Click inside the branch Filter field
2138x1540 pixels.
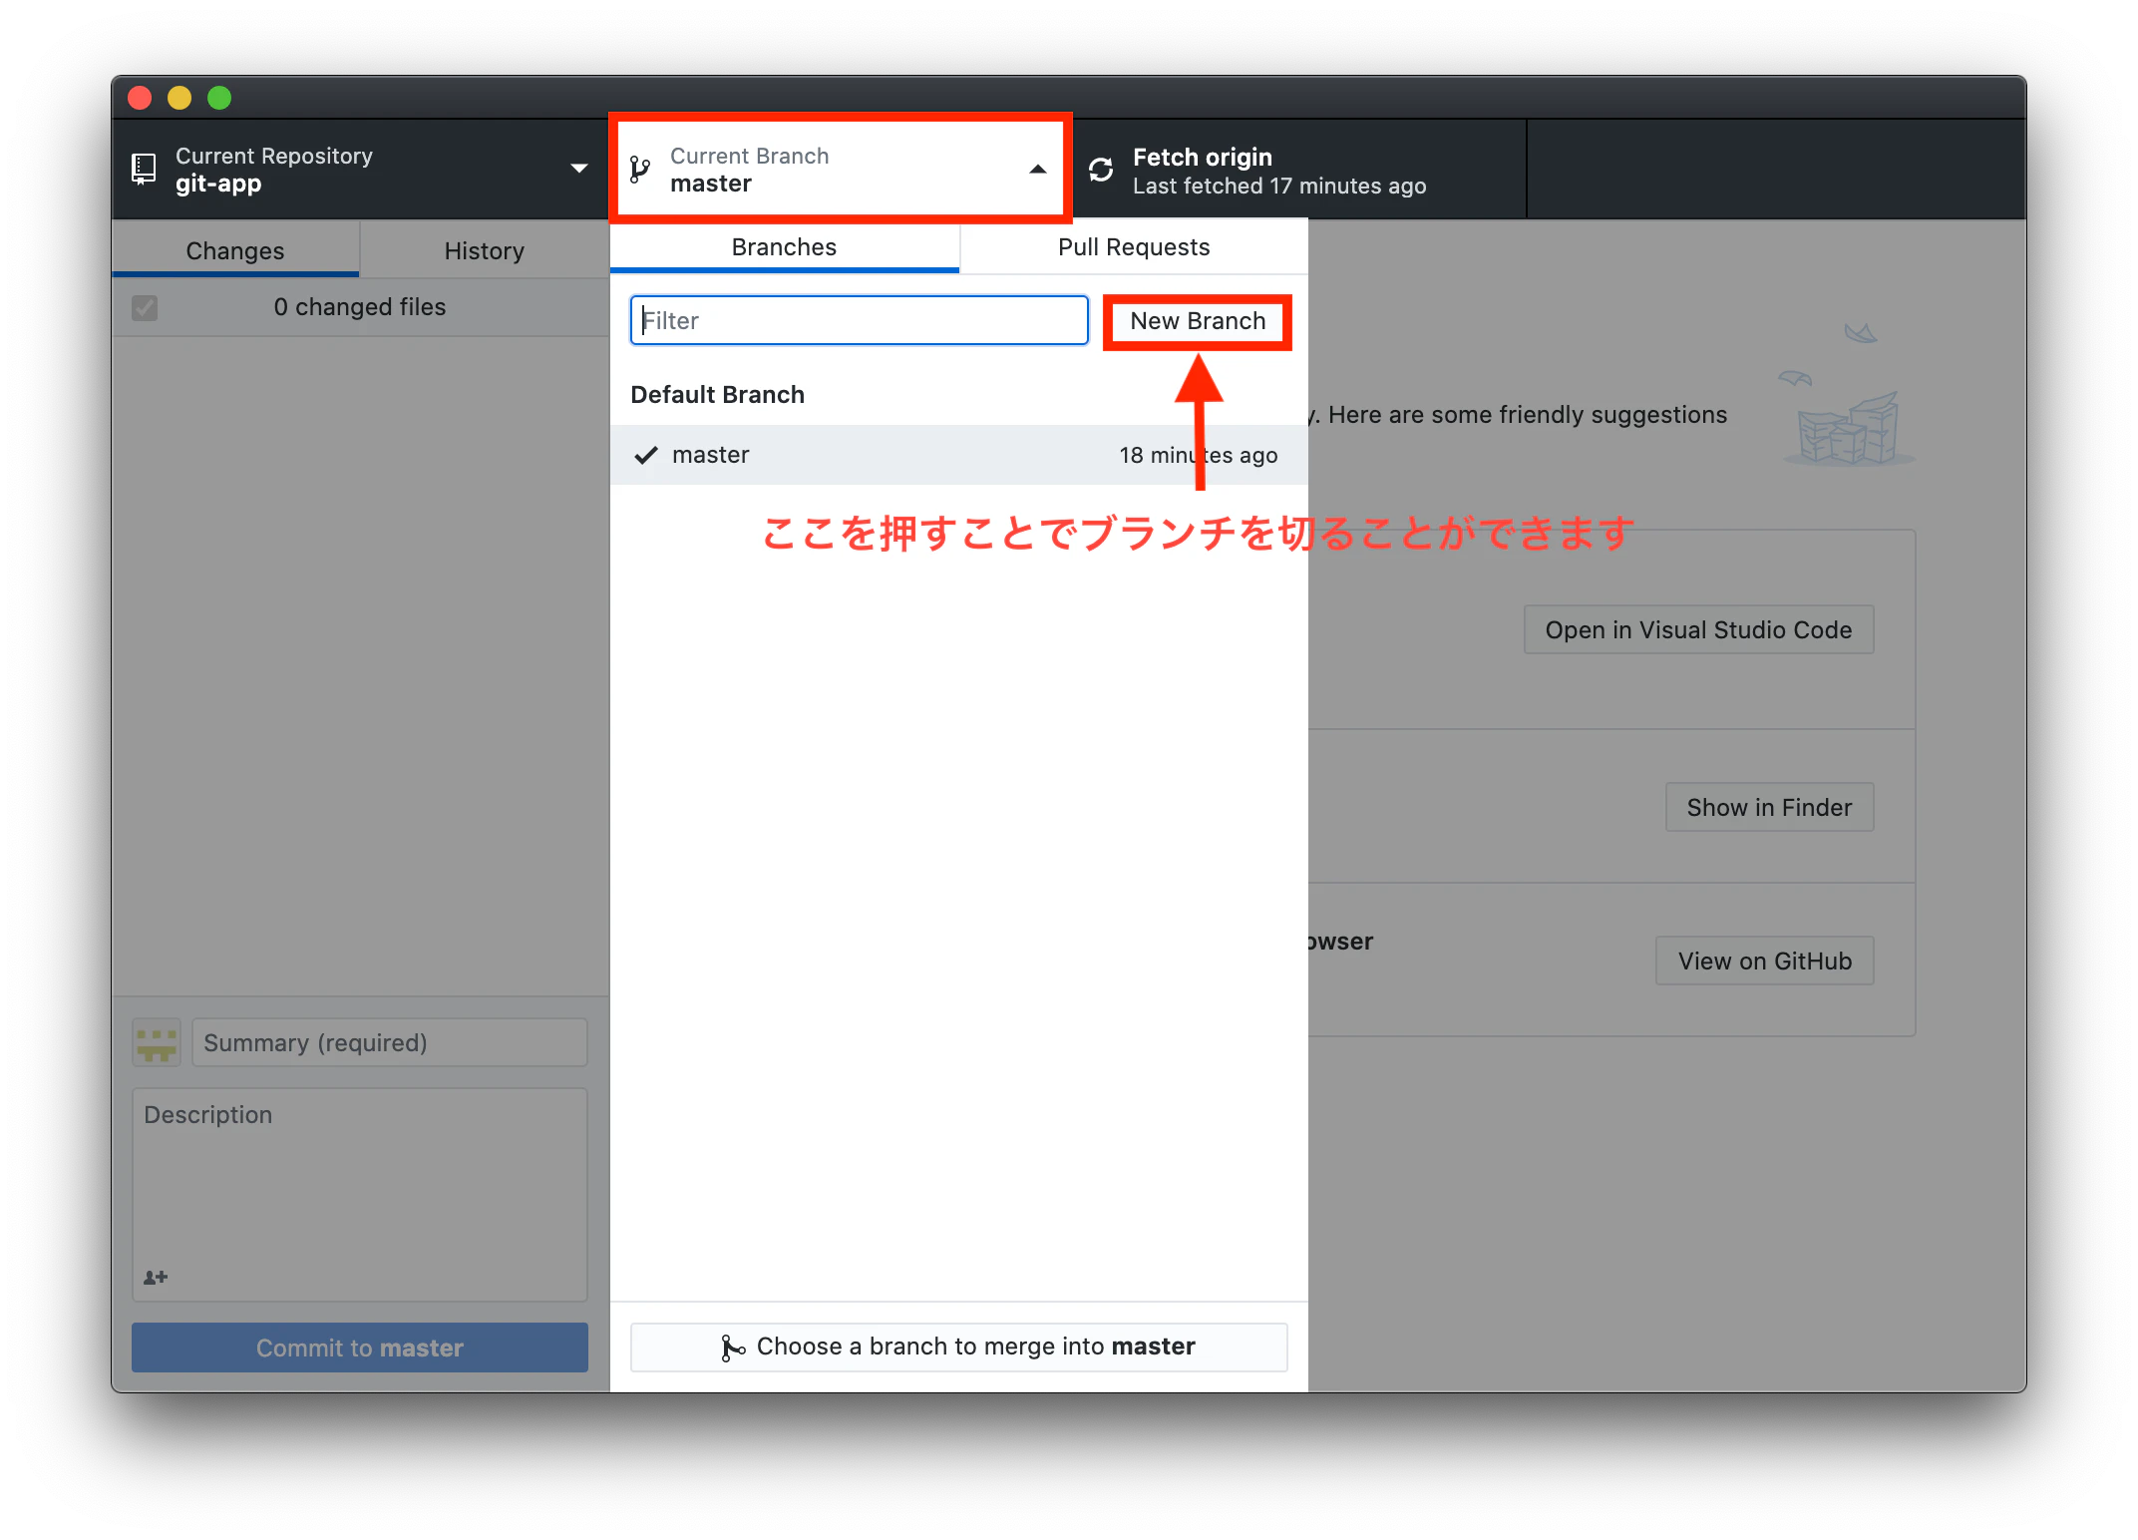coord(858,320)
